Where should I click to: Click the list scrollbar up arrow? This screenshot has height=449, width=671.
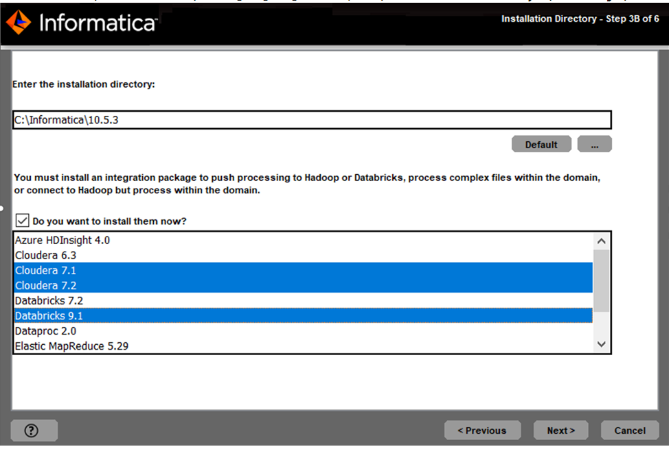pyautogui.click(x=601, y=241)
